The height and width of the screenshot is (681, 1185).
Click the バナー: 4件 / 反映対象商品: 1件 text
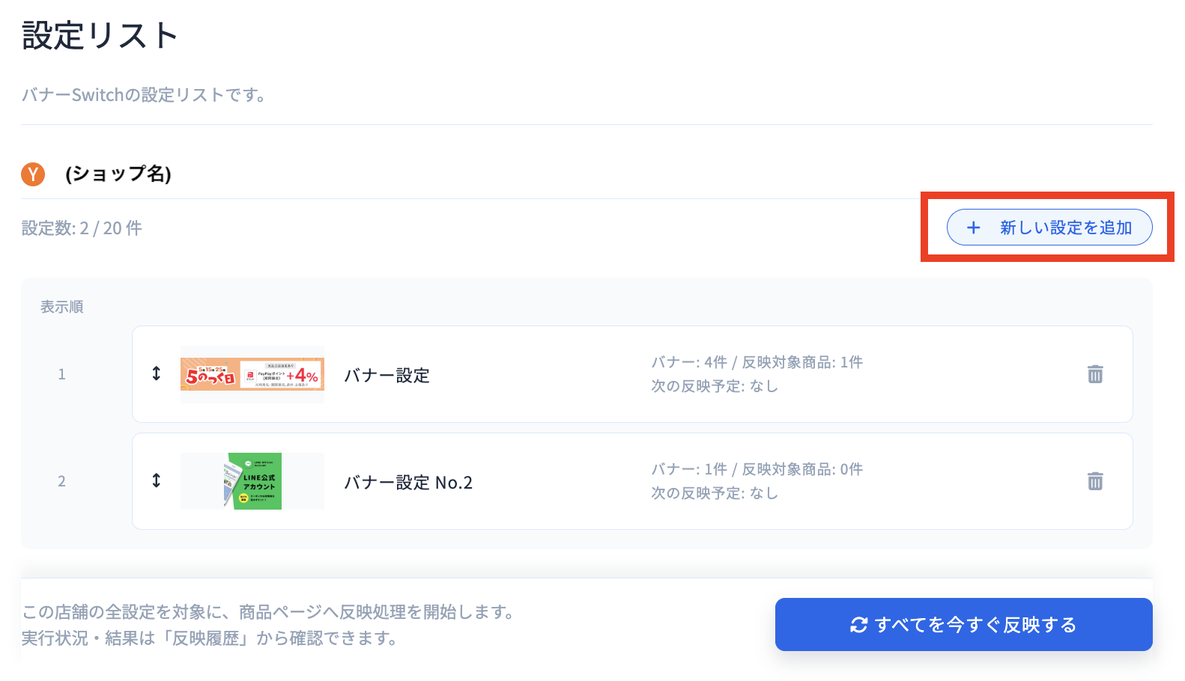click(x=757, y=362)
